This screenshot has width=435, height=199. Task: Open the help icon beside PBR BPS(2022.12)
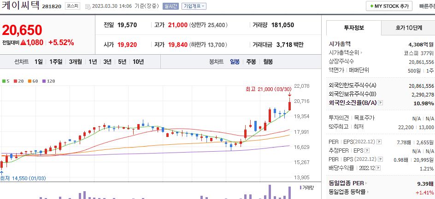click(381, 159)
